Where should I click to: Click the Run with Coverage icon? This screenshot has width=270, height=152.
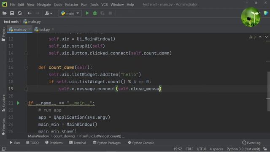coord(103,13)
